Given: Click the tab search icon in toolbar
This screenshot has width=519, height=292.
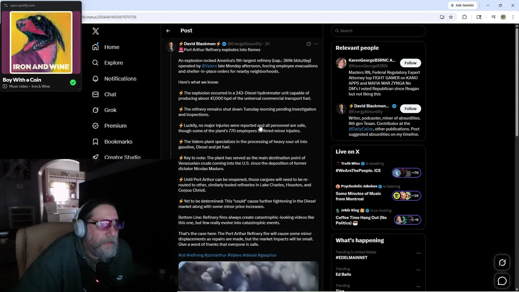Looking at the screenshot, I should pos(479,17).
